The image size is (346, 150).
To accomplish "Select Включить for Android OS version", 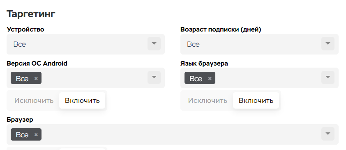I will 82,100.
